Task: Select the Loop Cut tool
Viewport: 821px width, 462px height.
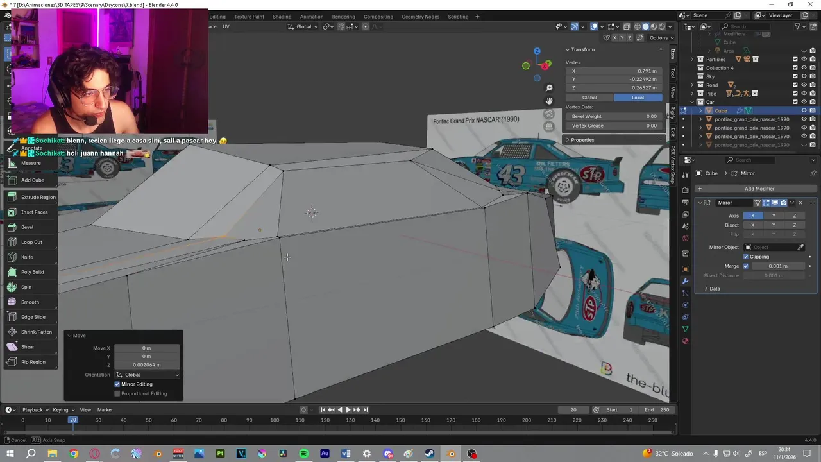Action: click(x=31, y=242)
